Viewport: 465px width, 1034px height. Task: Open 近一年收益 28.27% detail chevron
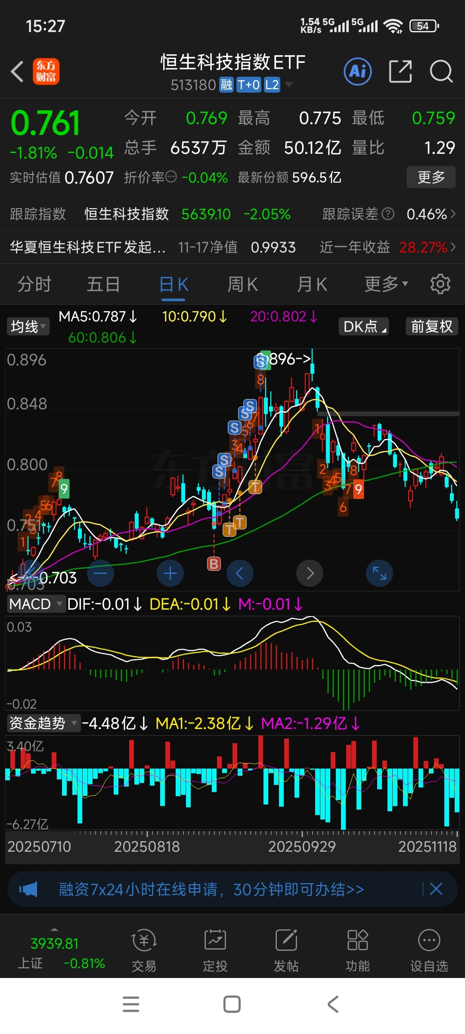[453, 247]
